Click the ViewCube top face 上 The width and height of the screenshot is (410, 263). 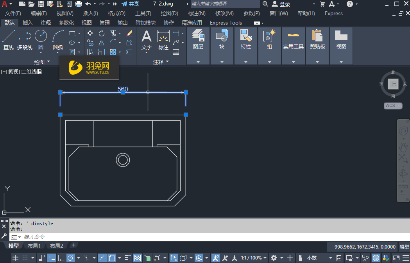393,84
